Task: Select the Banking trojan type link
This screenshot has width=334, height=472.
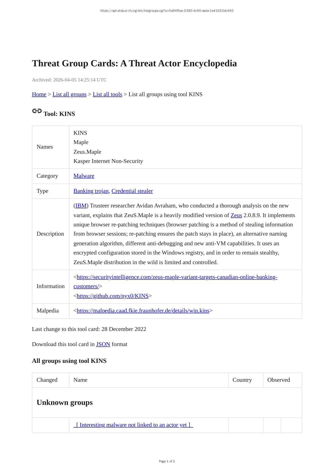Action: coord(91,191)
